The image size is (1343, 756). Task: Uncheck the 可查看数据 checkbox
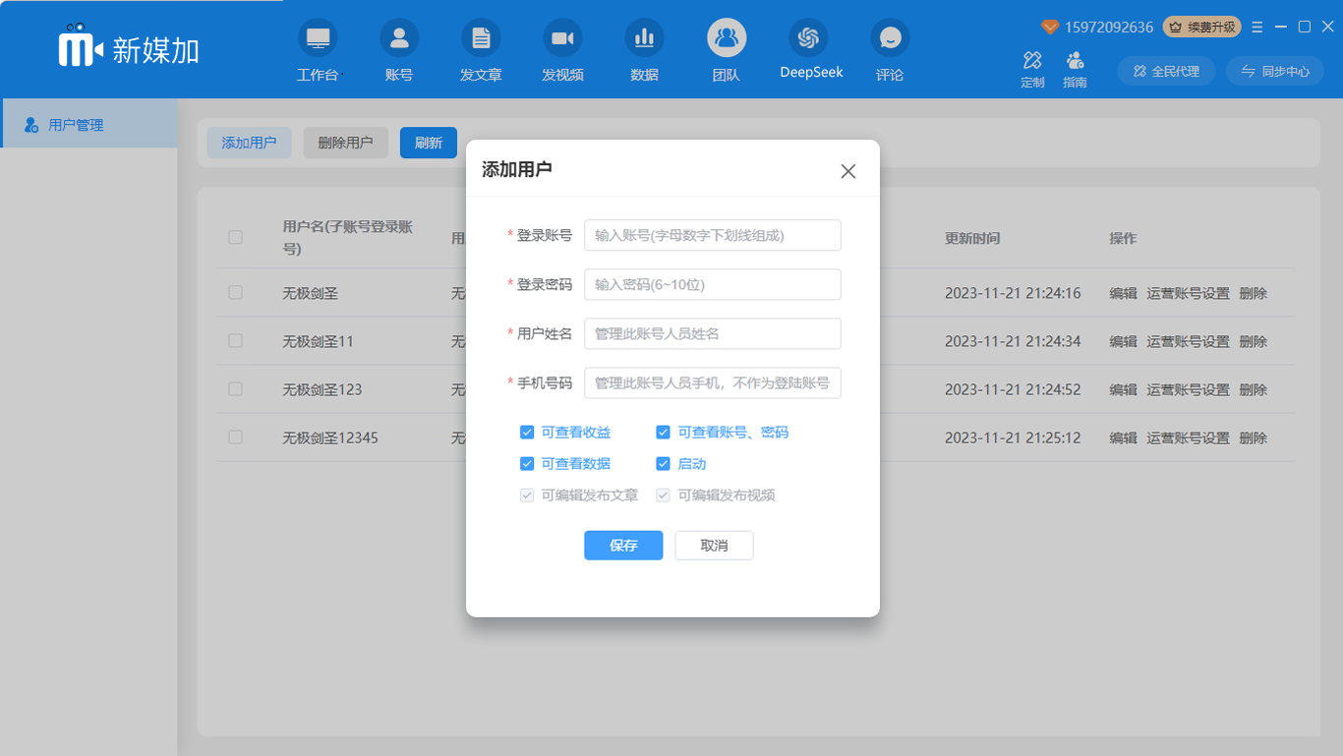527,464
